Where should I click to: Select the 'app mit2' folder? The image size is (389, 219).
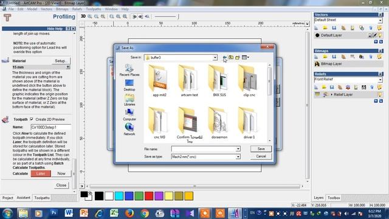click(159, 81)
